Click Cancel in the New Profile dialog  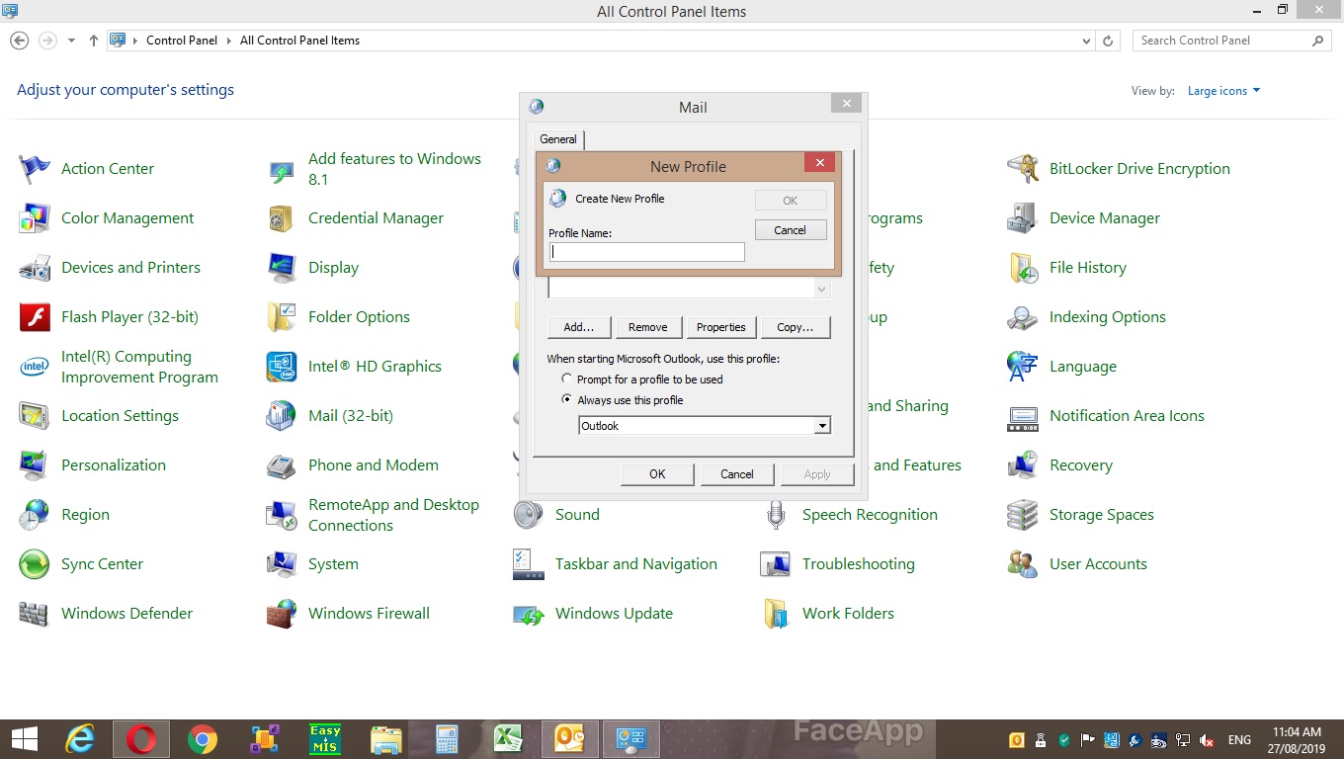[790, 230]
